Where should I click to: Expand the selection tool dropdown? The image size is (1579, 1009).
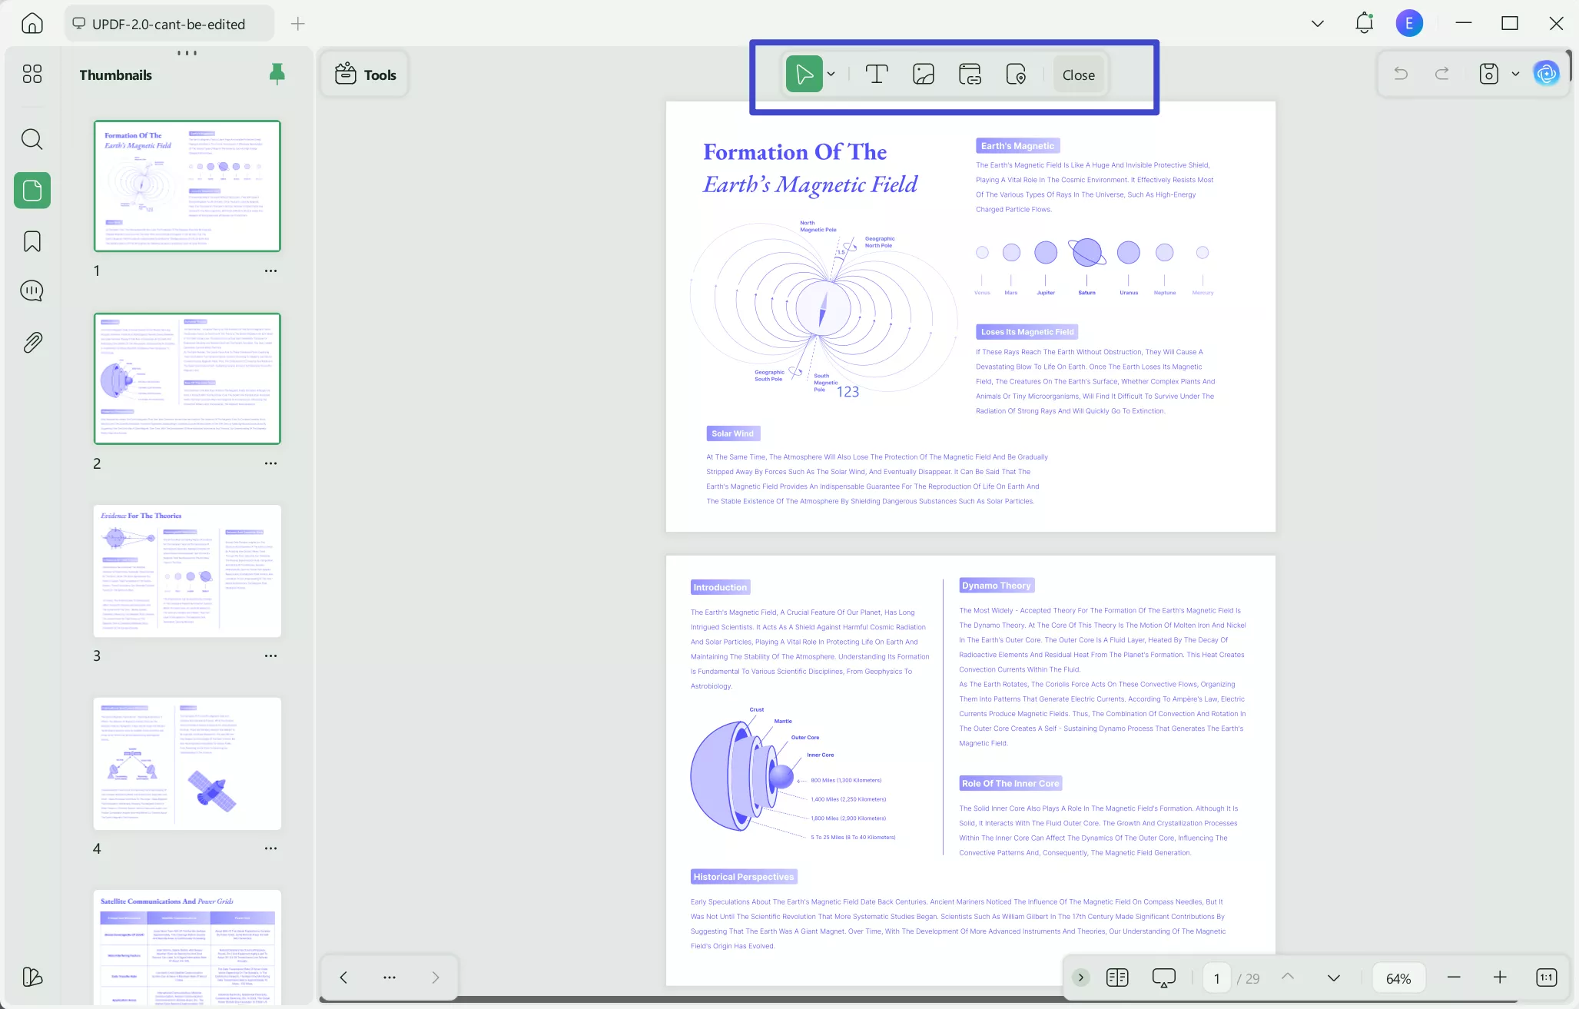[x=831, y=74]
